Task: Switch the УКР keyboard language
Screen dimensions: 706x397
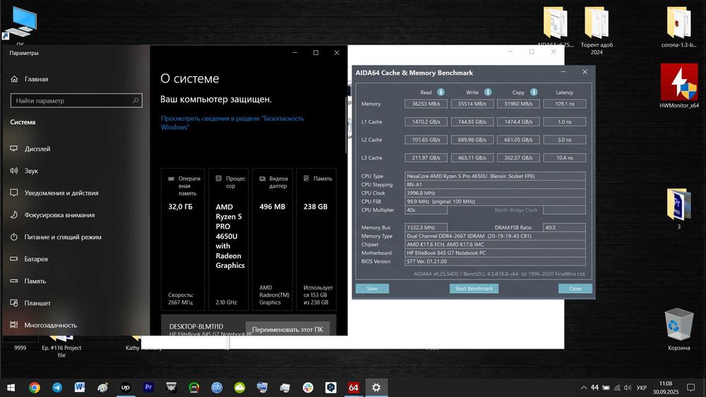Action: tap(642, 388)
